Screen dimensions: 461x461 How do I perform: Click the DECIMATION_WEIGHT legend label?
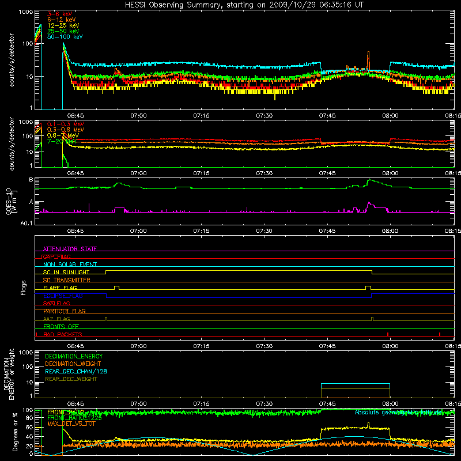pyautogui.click(x=73, y=364)
